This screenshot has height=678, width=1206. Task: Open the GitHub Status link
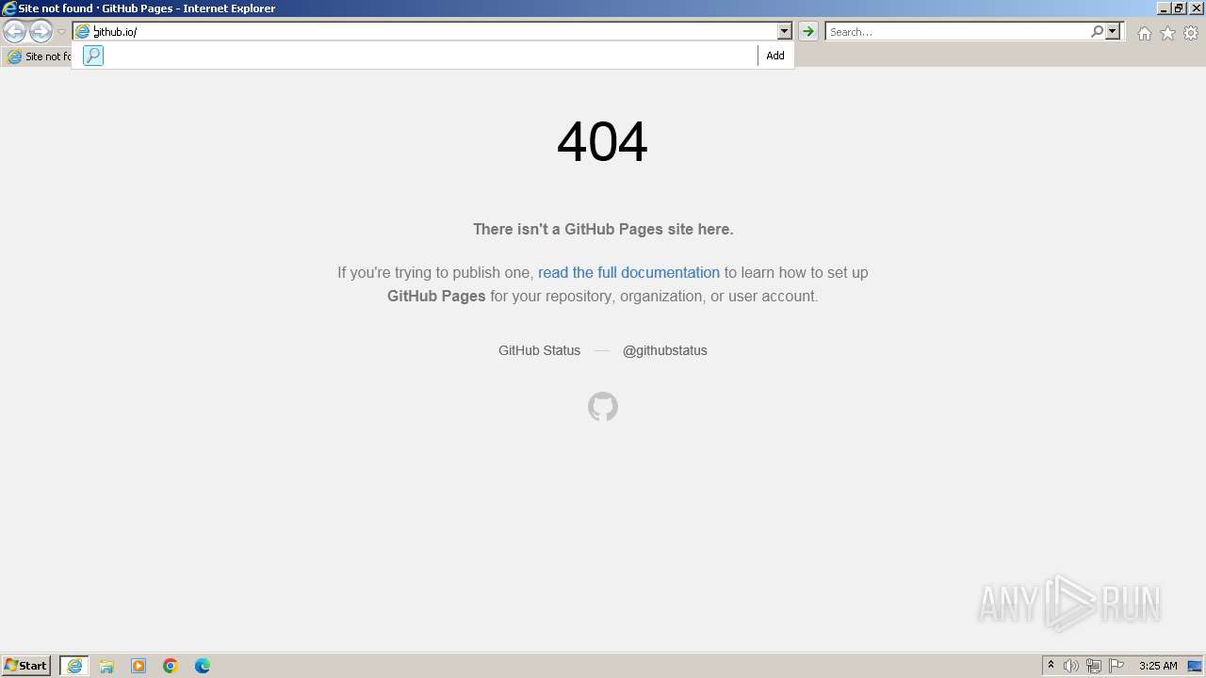click(539, 350)
